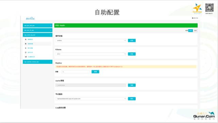The height and width of the screenshot is (123, 218).
Task: Expand the first cluster menu in the sidebar
Action: click(x=37, y=25)
